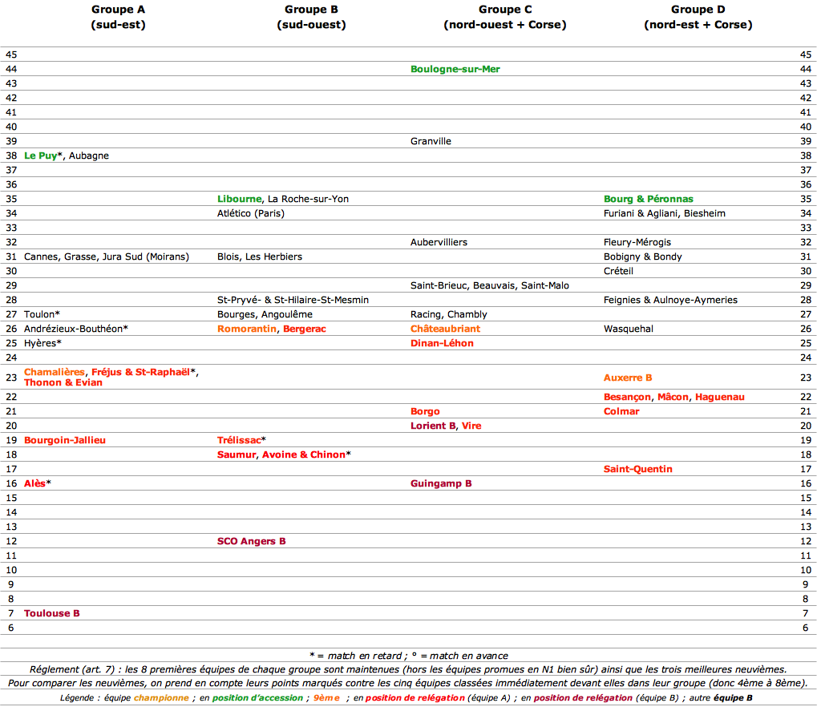Click Atlético (Paris) at 34 points
The width and height of the screenshot is (821, 719).
pyautogui.click(x=251, y=213)
